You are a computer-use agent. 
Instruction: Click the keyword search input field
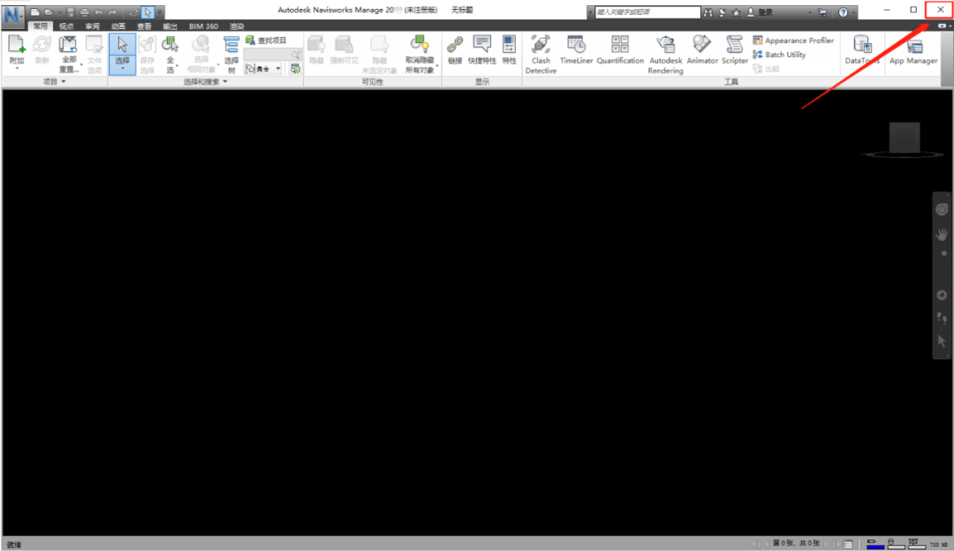tap(647, 11)
